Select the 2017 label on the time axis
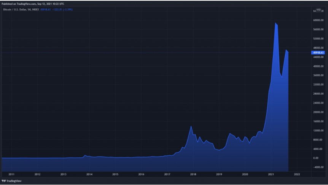 (x=167, y=174)
